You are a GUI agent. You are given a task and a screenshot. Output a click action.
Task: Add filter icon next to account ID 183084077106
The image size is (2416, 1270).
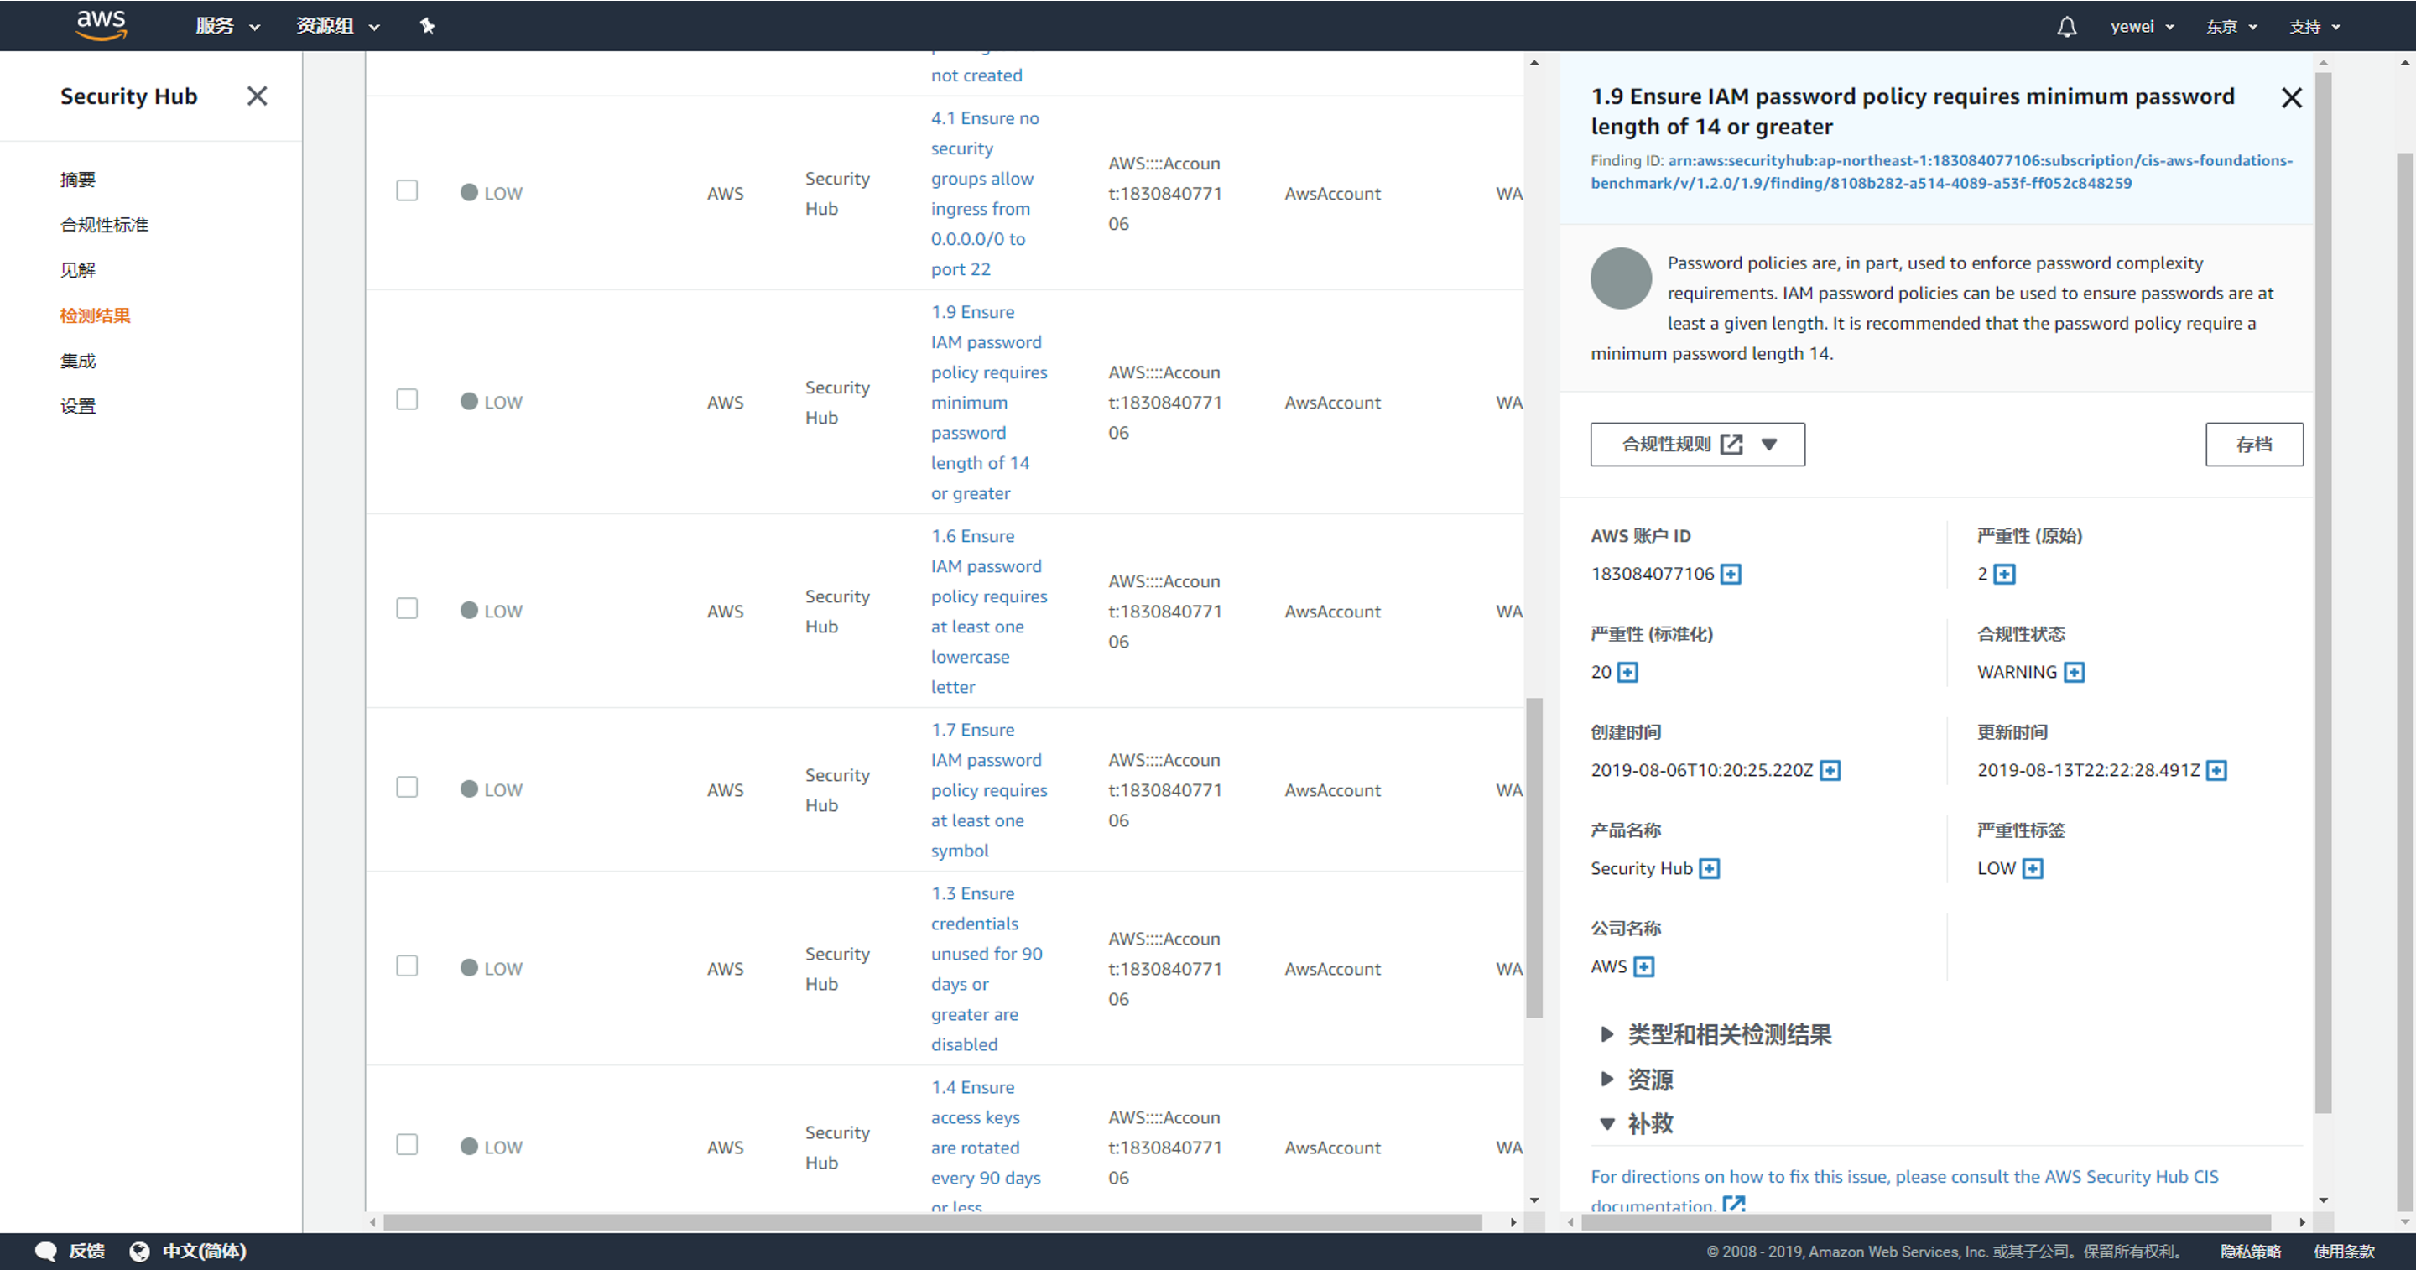click(1731, 574)
